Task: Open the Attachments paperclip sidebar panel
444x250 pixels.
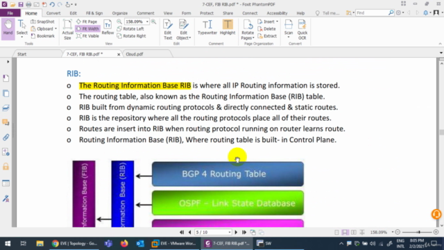Action: (6, 137)
